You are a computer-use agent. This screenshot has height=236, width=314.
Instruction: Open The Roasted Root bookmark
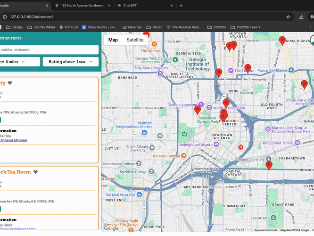[x=184, y=27]
